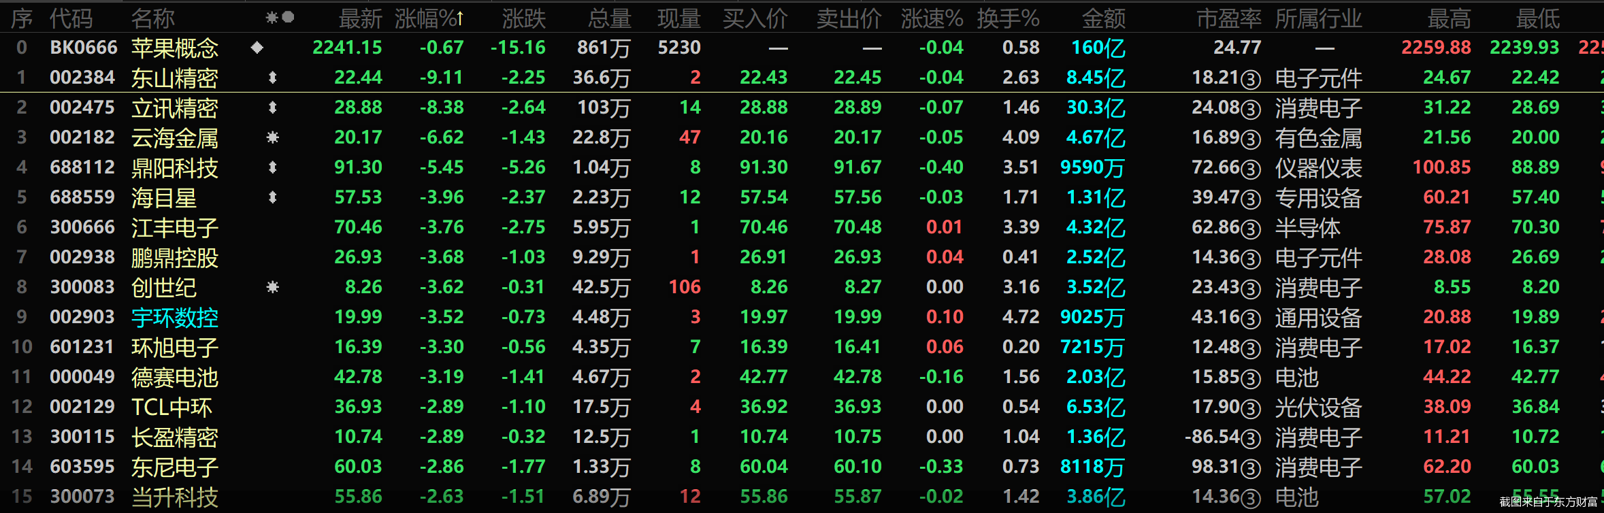Screen dimensions: 1604x513
Task: Click the diamond marker beside 苹果概念
Action: pyautogui.click(x=257, y=48)
